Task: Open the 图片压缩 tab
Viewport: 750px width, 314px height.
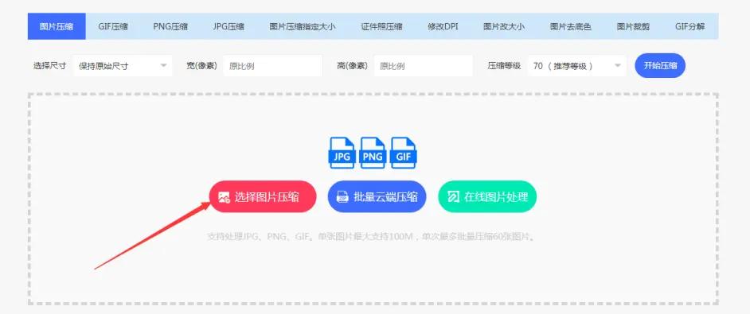Action: coord(57,26)
